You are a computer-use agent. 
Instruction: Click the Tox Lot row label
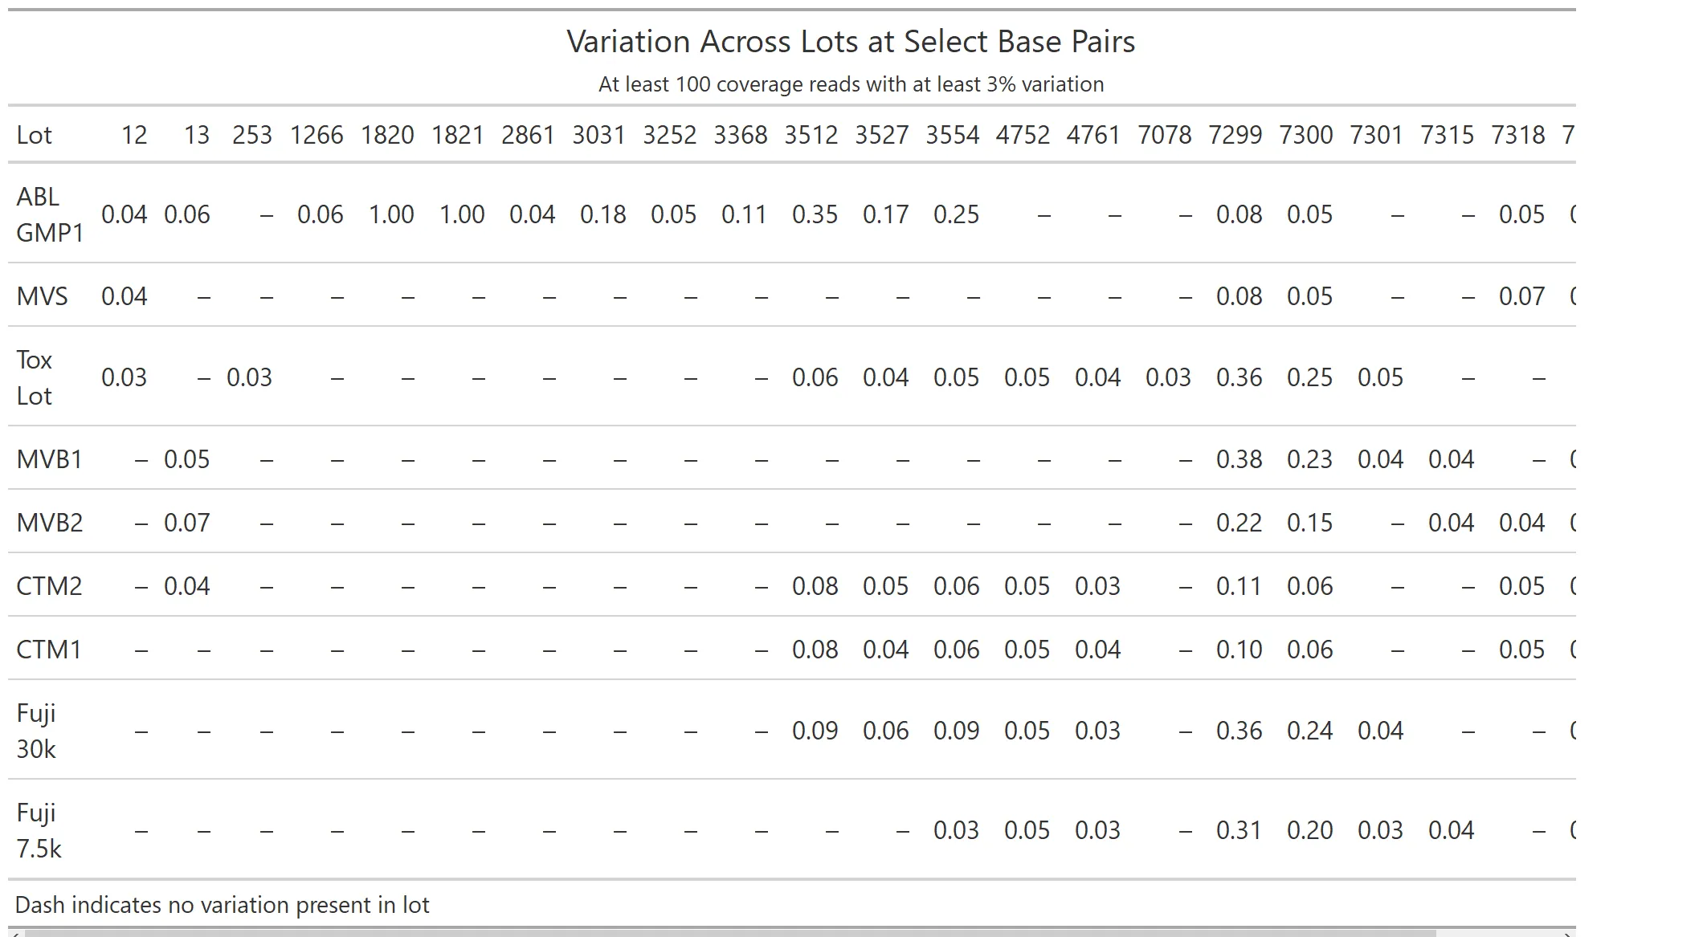[x=35, y=377]
